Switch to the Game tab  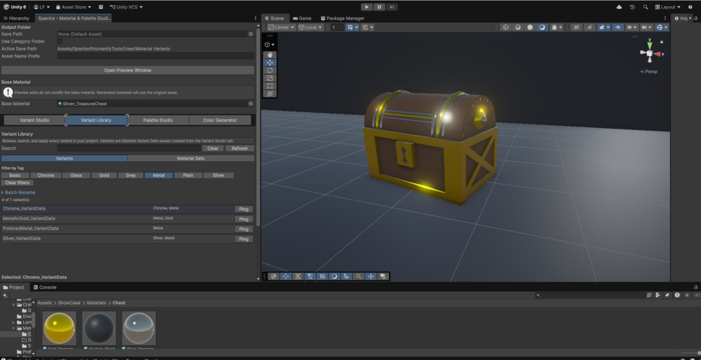(x=302, y=18)
